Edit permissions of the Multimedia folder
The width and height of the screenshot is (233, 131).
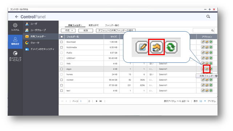tap(207, 47)
